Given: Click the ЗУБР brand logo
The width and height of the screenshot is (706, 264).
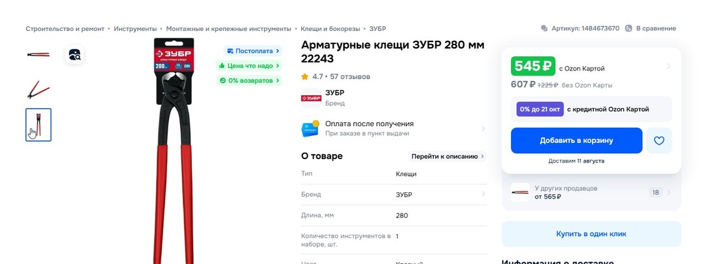Looking at the screenshot, I should [x=311, y=98].
